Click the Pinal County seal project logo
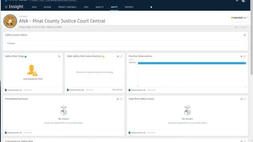 (10, 21)
